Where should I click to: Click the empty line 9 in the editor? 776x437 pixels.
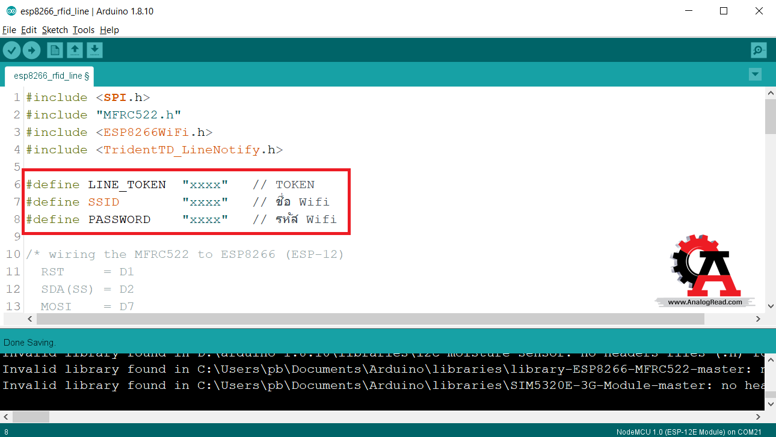pos(394,237)
